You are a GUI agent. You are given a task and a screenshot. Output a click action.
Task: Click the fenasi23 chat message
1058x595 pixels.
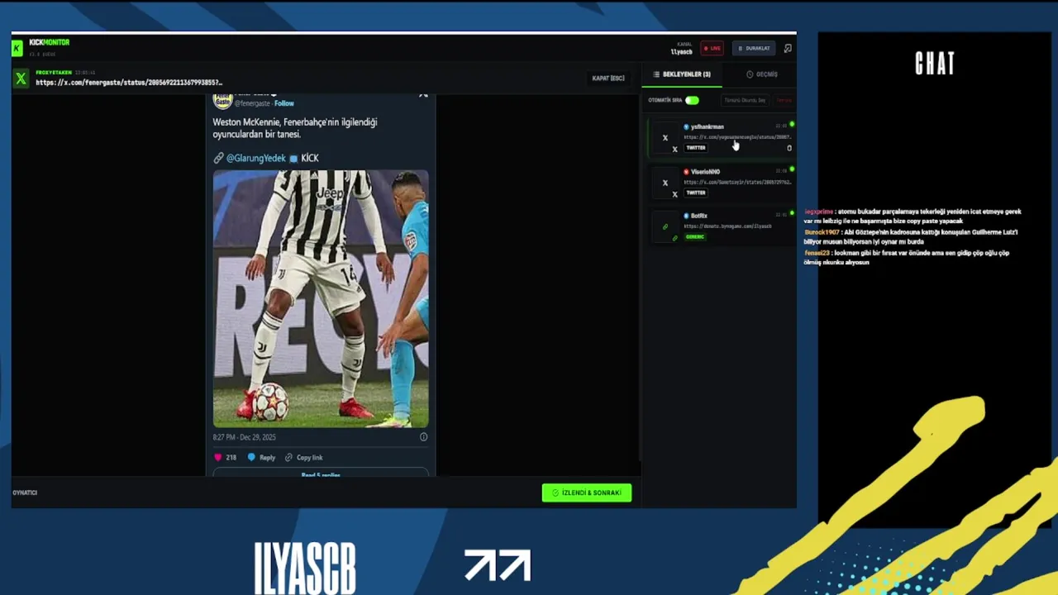pos(907,258)
